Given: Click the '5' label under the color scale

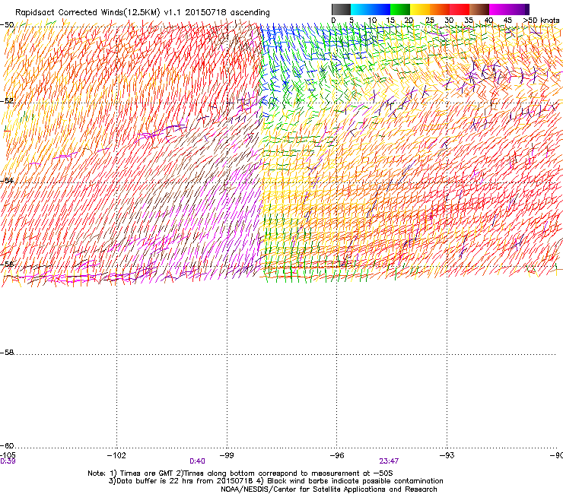Looking at the screenshot, I should click(x=351, y=20).
